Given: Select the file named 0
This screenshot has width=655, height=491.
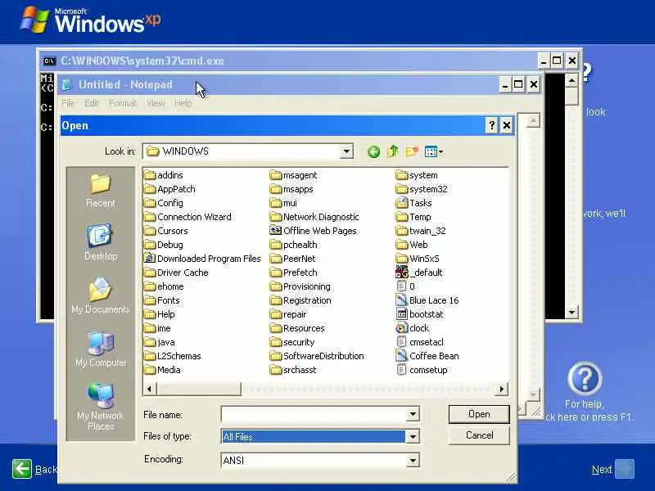Looking at the screenshot, I should (x=405, y=286).
